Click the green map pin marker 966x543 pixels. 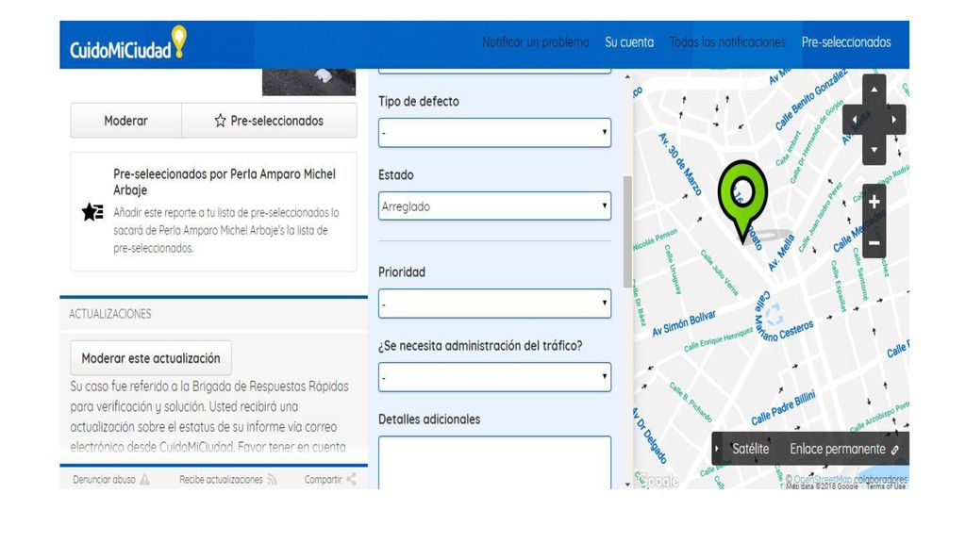pyautogui.click(x=743, y=201)
